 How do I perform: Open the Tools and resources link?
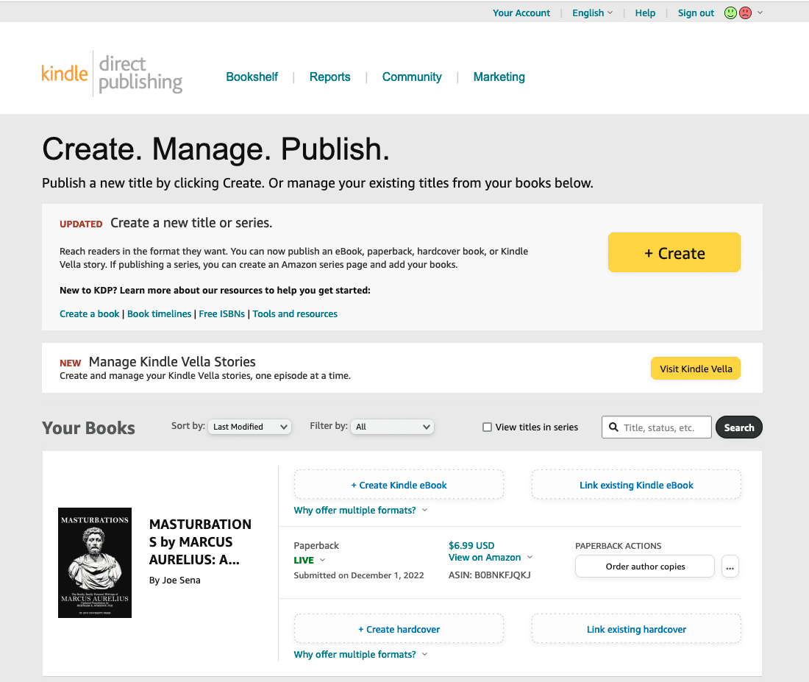(295, 314)
